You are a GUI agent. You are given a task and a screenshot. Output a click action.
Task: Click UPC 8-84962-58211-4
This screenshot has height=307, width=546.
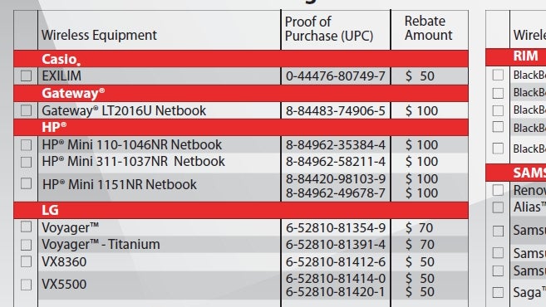336,162
